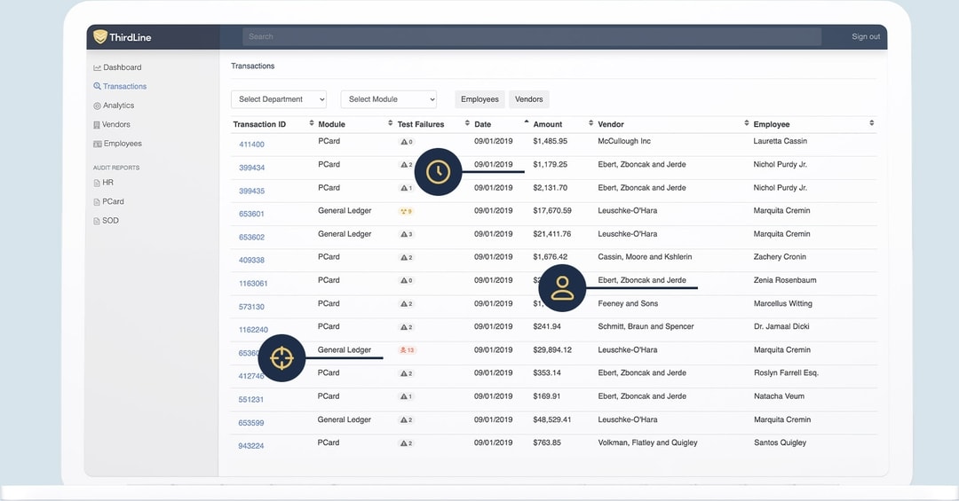Open transaction 653599
Screen dimensions: 959x501
(250, 423)
